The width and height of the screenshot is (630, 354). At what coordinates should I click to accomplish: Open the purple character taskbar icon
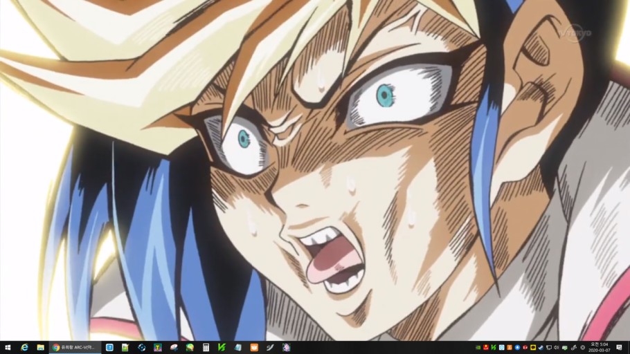point(286,348)
